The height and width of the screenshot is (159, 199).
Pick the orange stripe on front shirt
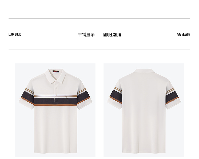(x=55, y=105)
